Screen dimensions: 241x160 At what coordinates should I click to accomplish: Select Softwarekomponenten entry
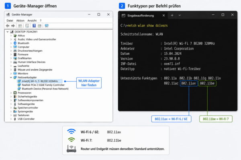click(x=31, y=100)
